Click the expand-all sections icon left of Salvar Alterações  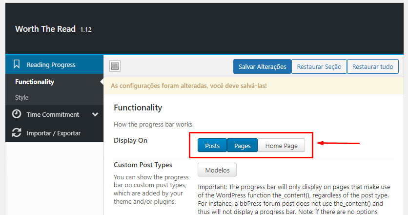pos(115,66)
